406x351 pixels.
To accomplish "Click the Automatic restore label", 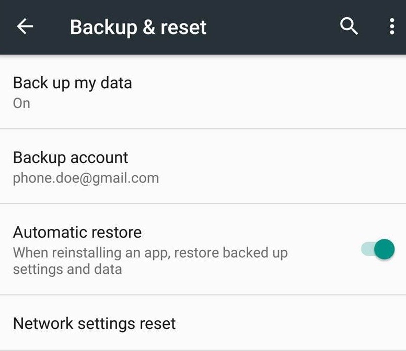I will pos(77,232).
